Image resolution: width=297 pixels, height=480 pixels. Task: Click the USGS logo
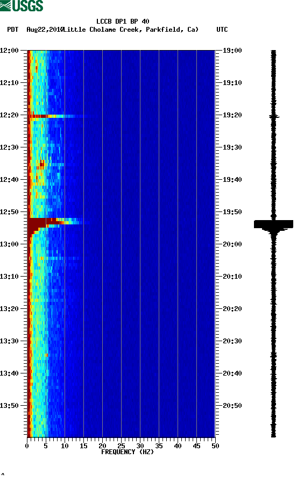pyautogui.click(x=22, y=6)
